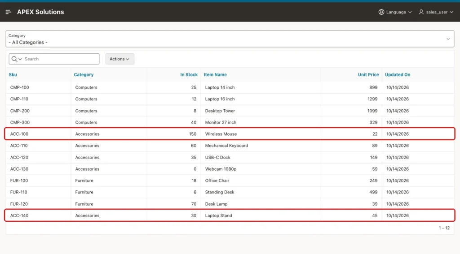
Task: Open the Category column header menu
Action: click(x=84, y=75)
